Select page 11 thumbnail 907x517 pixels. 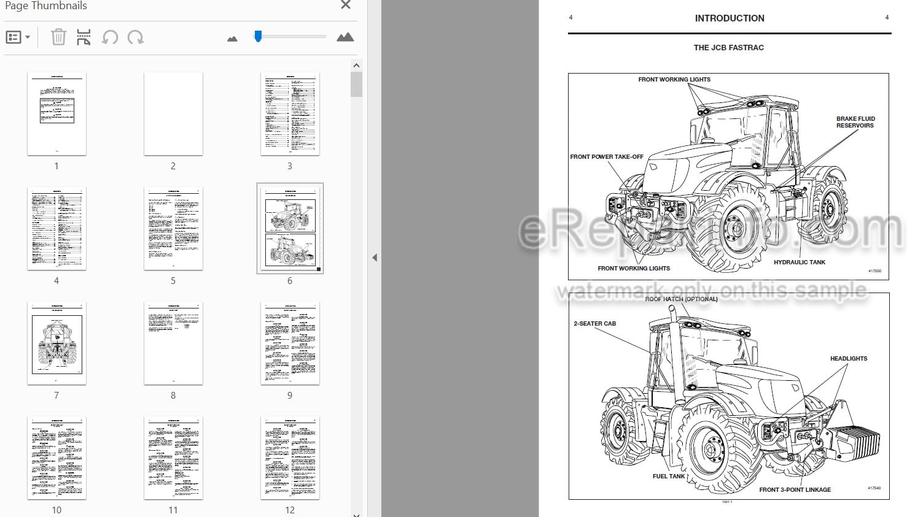click(x=173, y=458)
